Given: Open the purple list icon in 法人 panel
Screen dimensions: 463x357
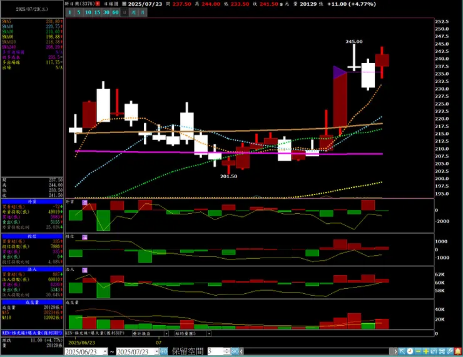Looking at the screenshot, I should (x=84, y=270).
